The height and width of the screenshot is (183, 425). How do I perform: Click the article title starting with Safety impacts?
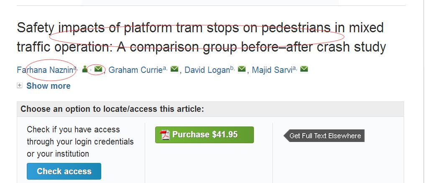pos(201,37)
